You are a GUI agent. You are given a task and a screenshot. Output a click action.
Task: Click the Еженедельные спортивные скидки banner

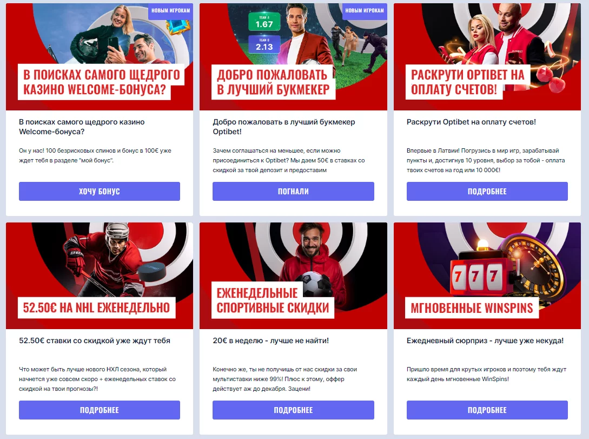(x=293, y=276)
